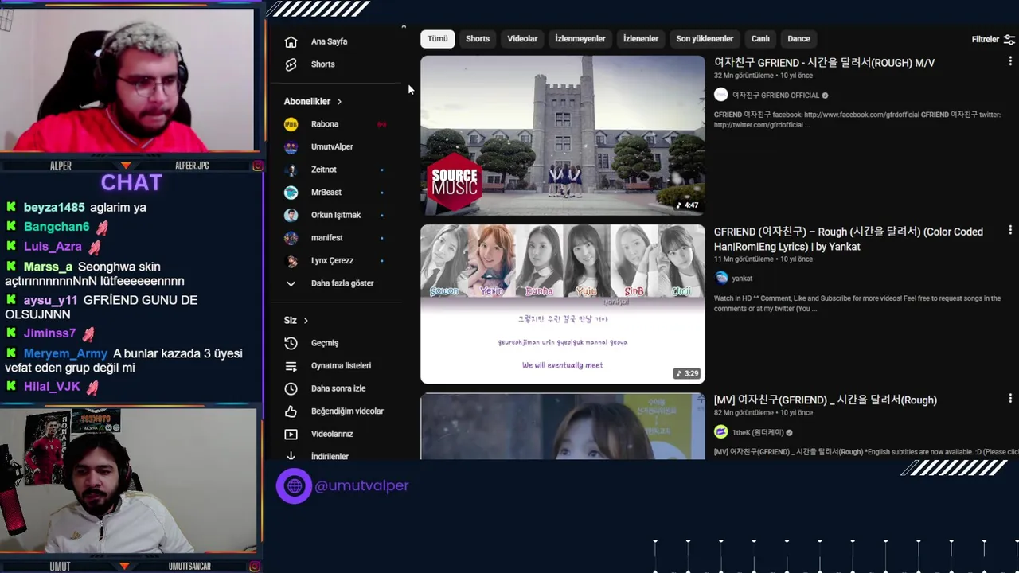Click chat username Luis_Azra
Screen dimensions: 1019x573
[x=53, y=247]
